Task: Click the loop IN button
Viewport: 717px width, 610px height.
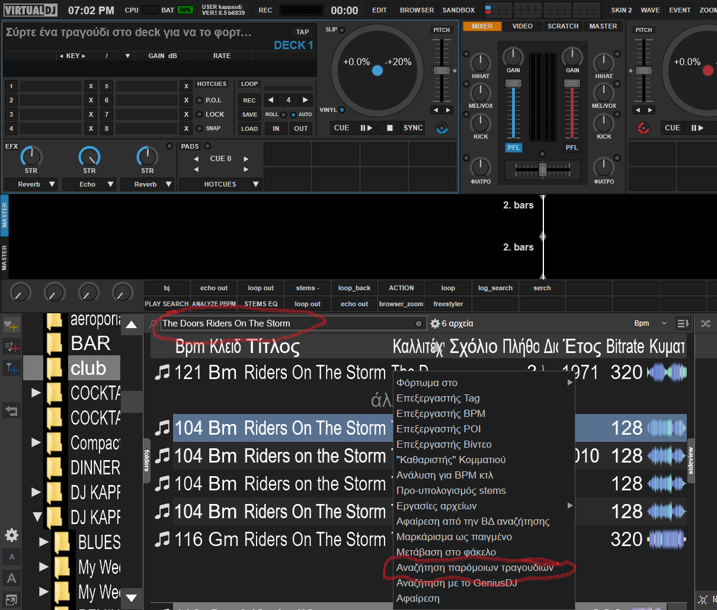Action: coord(276,129)
